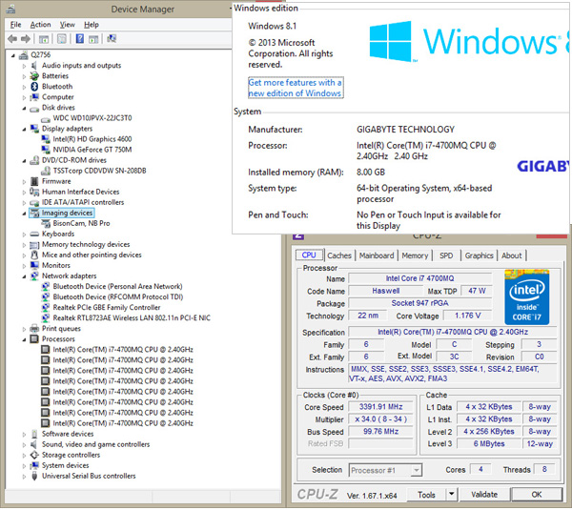
Task: Select Bluetooth Device (RFCOMM Protocol TDI)
Action: click(118, 297)
